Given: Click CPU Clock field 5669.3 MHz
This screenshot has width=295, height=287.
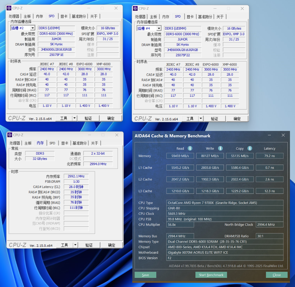Looking at the screenshot, I should (x=225, y=213).
